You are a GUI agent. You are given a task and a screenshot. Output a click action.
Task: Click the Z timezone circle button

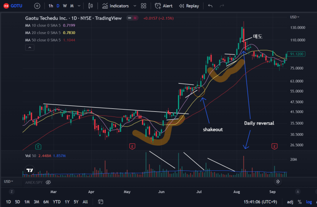[12, 192]
